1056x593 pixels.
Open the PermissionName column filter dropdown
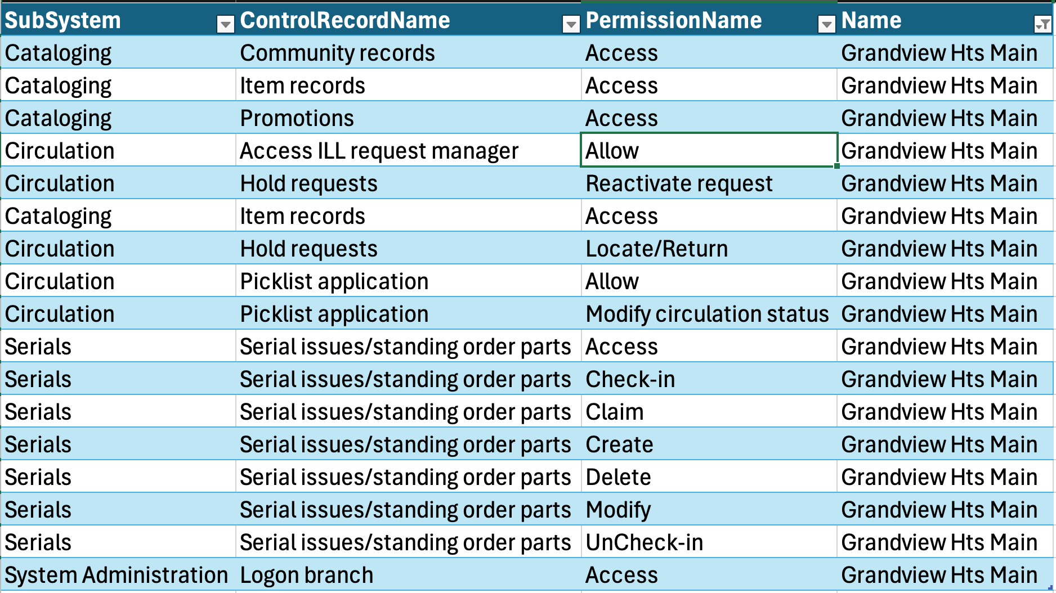[826, 24]
